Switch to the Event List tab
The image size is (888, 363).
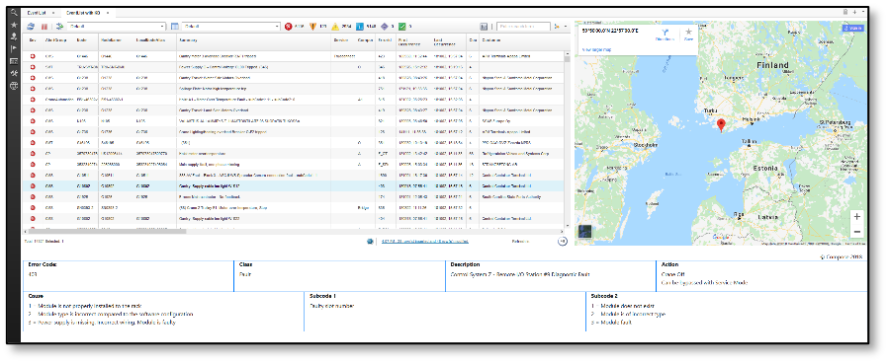point(37,12)
